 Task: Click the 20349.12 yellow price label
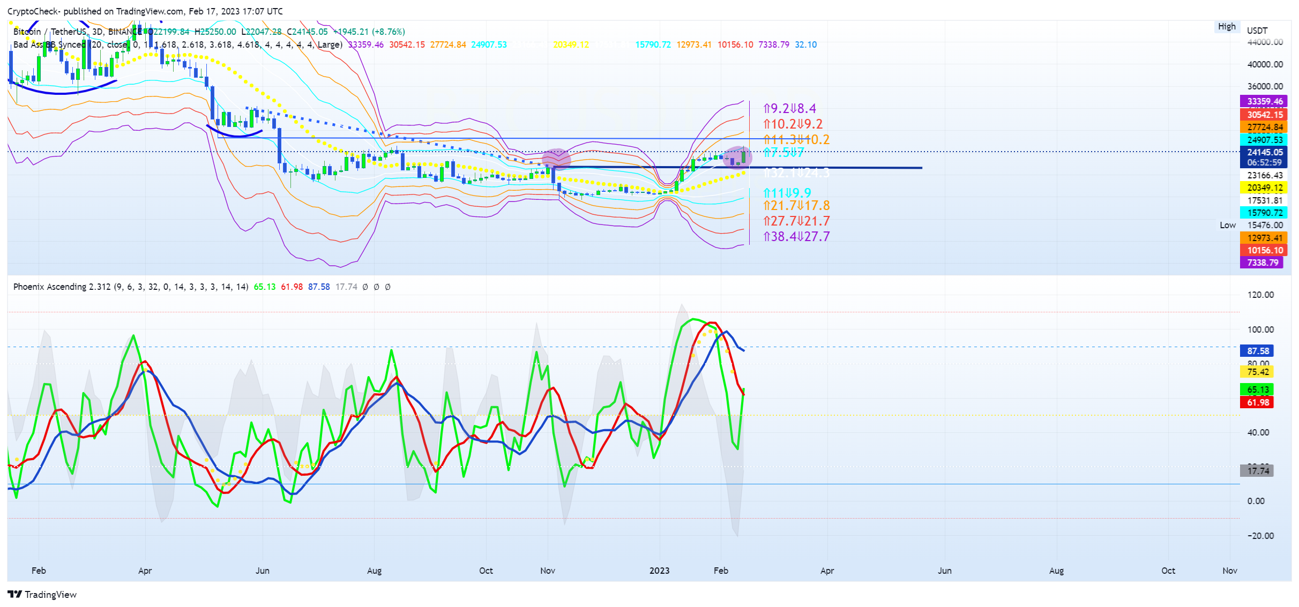(1263, 188)
